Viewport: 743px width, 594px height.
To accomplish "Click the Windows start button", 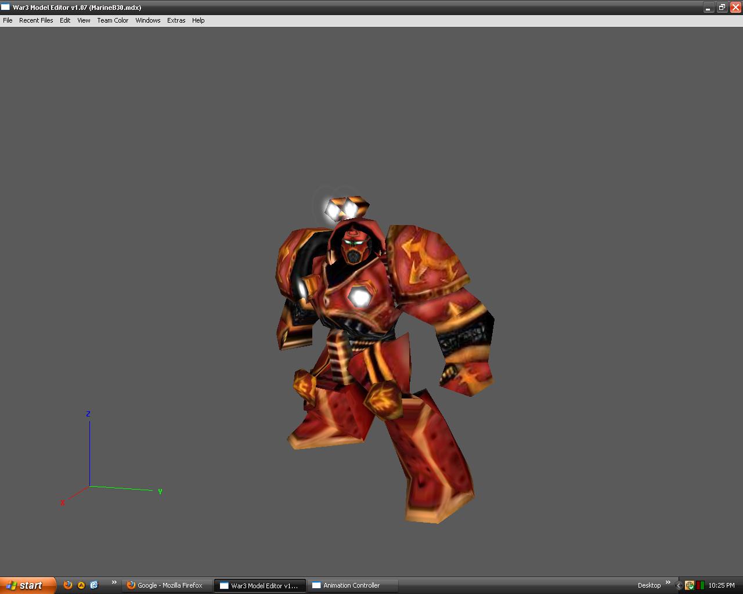I will tap(28, 585).
